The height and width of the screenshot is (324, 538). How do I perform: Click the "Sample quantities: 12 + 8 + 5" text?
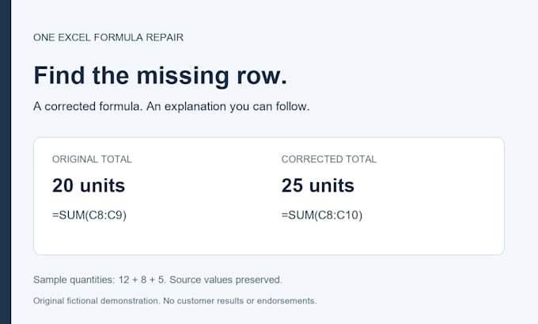click(x=99, y=280)
